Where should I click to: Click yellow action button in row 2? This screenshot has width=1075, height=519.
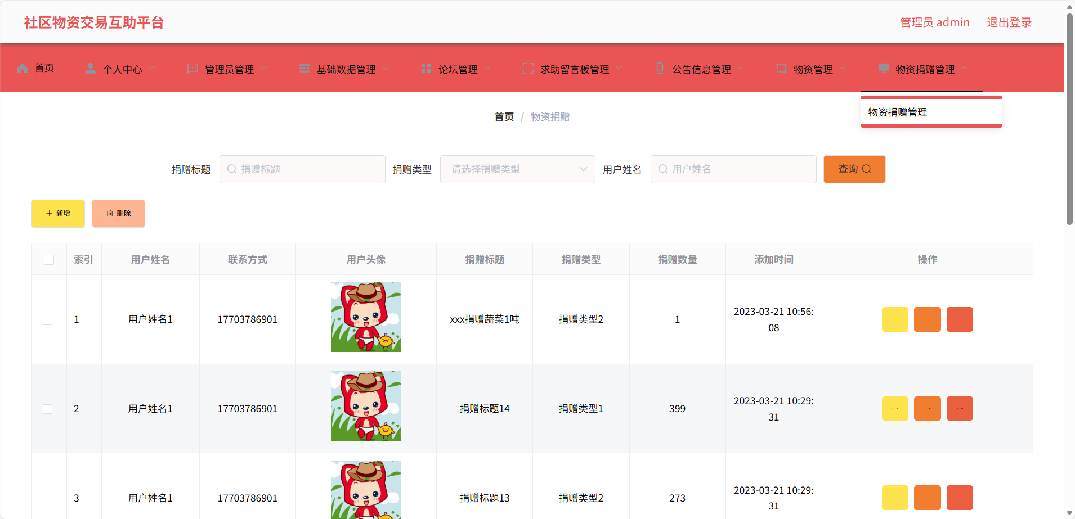click(x=895, y=409)
